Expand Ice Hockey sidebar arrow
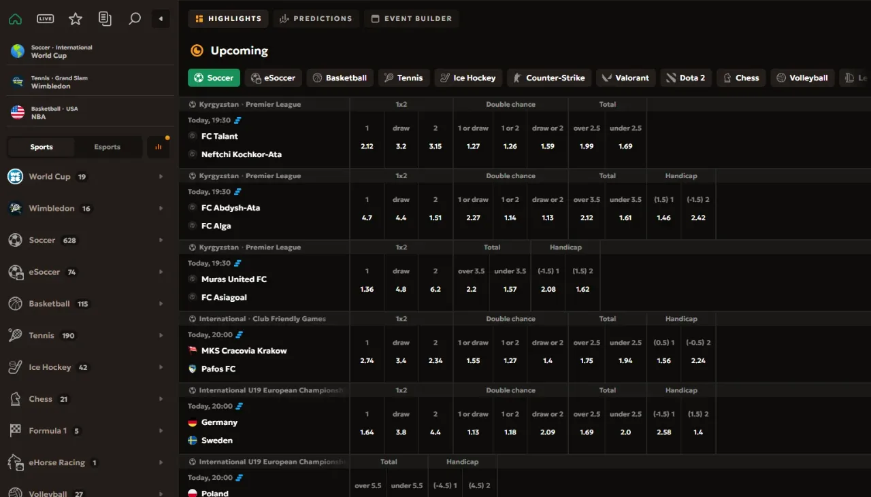 (161, 367)
